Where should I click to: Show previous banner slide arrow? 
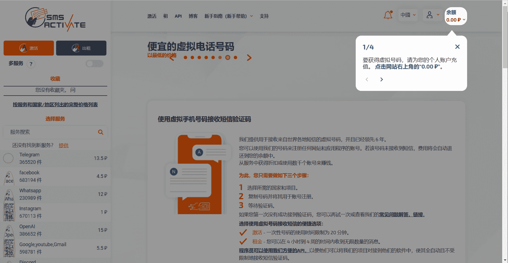coord(172,57)
